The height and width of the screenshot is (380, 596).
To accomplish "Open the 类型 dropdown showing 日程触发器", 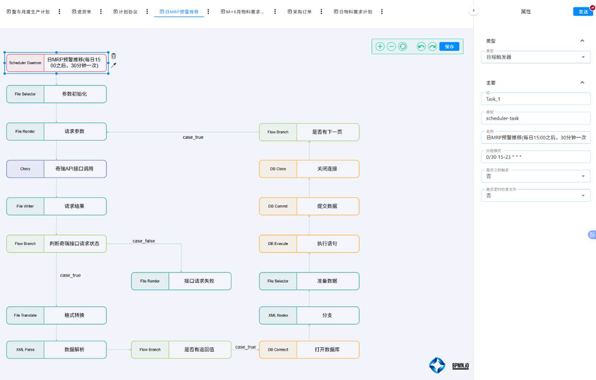I will pos(536,57).
